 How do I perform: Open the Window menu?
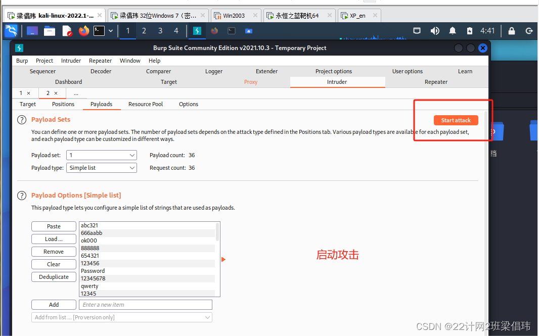point(130,61)
